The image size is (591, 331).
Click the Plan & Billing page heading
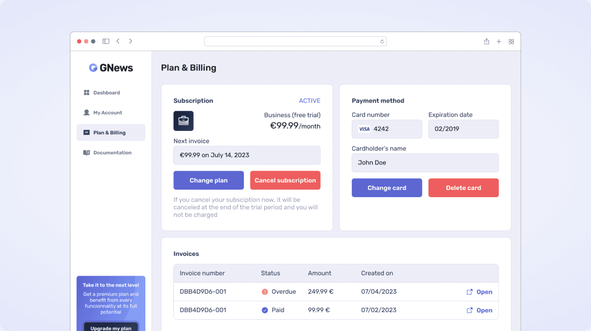tap(188, 68)
